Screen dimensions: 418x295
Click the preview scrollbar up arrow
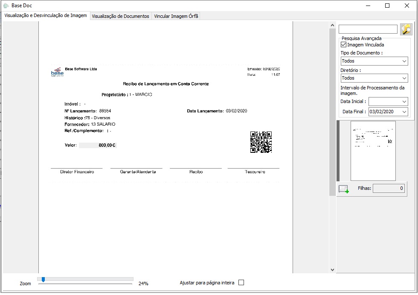click(333, 26)
